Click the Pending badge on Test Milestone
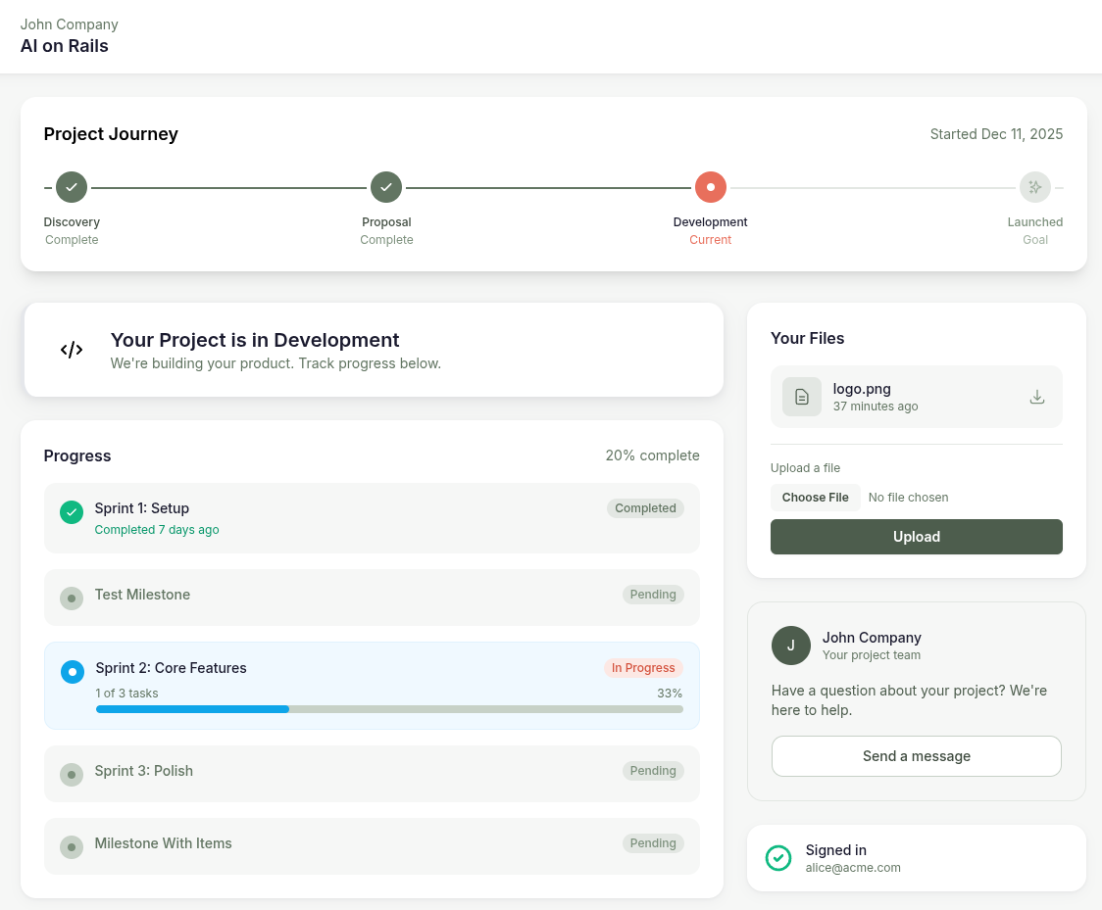Image resolution: width=1102 pixels, height=910 pixels. point(653,595)
